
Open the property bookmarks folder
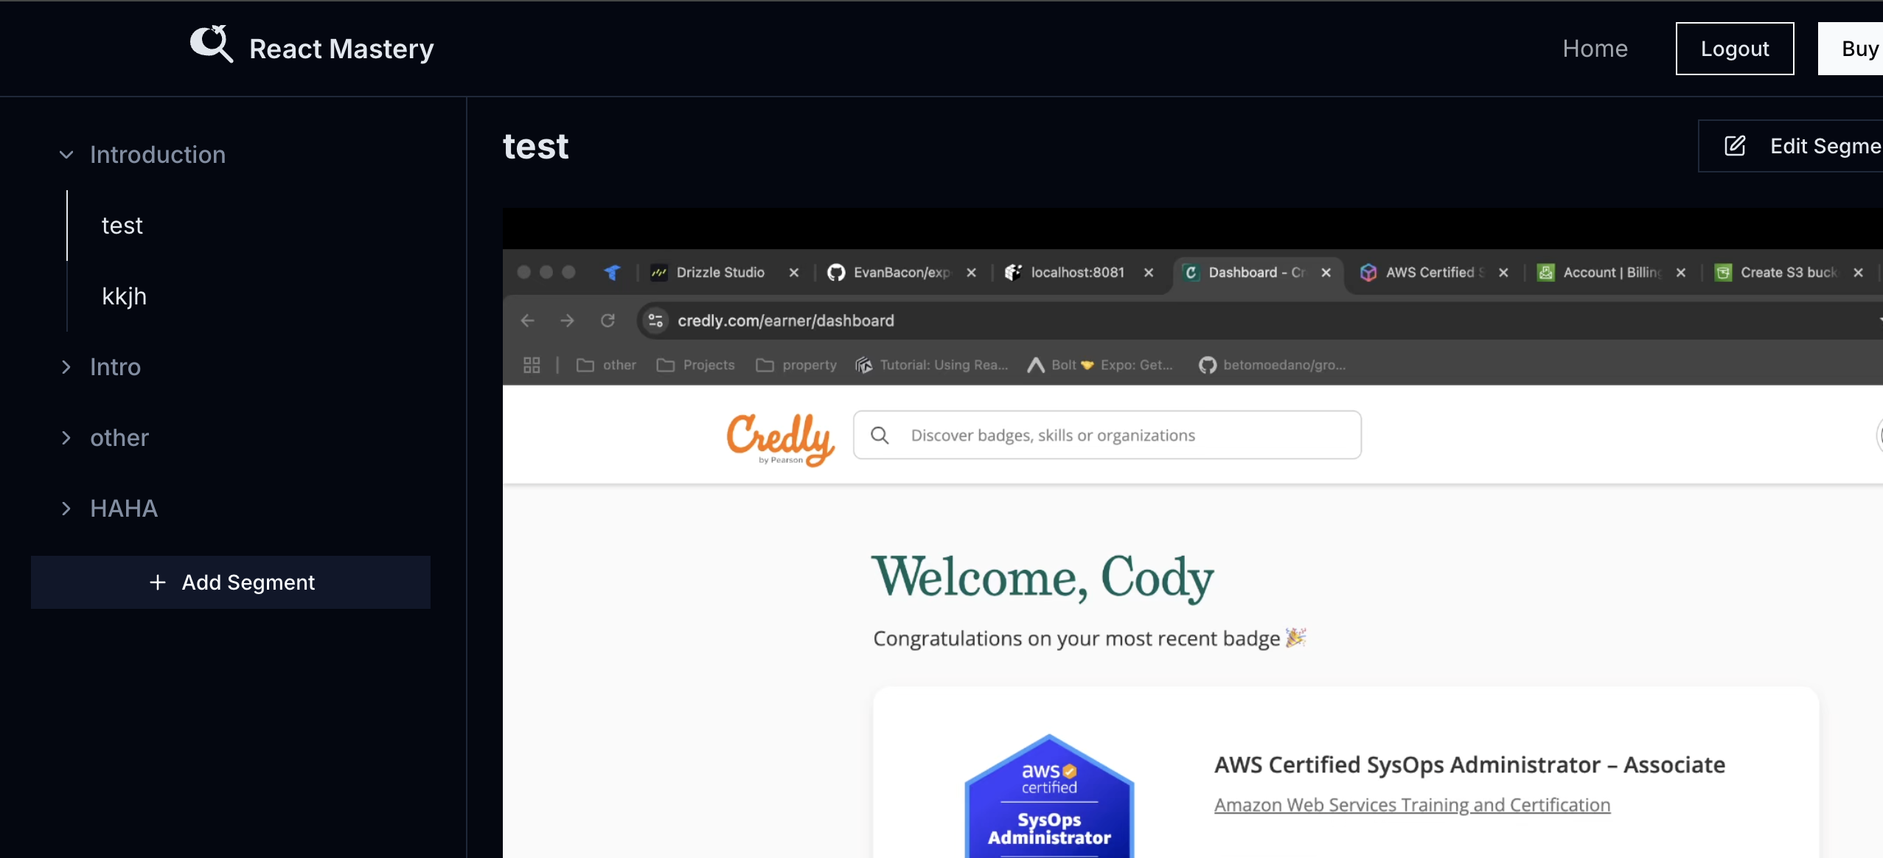(796, 365)
